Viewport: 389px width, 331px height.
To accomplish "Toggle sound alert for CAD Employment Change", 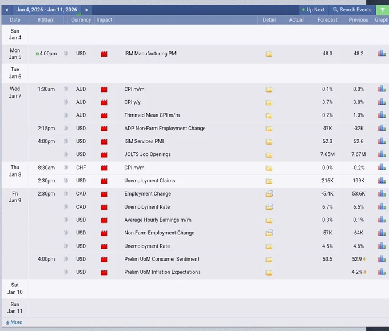I will coord(65,194).
